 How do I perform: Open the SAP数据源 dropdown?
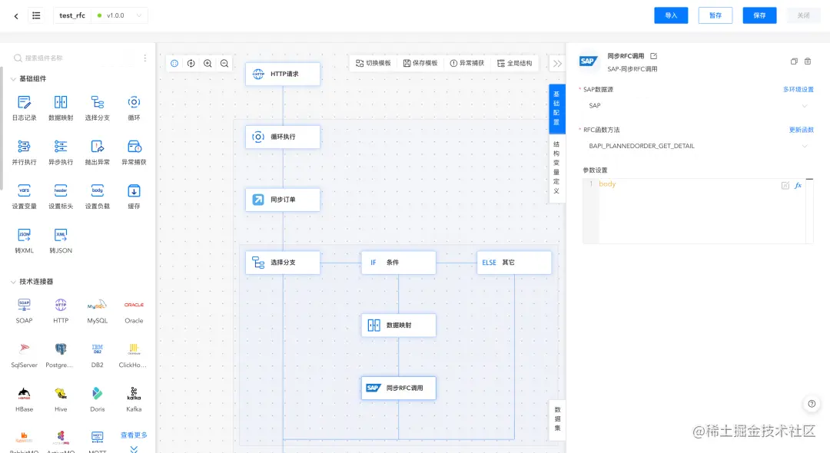[698, 106]
